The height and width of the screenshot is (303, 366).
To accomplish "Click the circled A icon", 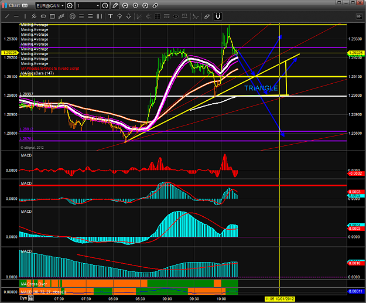I will [x=145, y=5].
